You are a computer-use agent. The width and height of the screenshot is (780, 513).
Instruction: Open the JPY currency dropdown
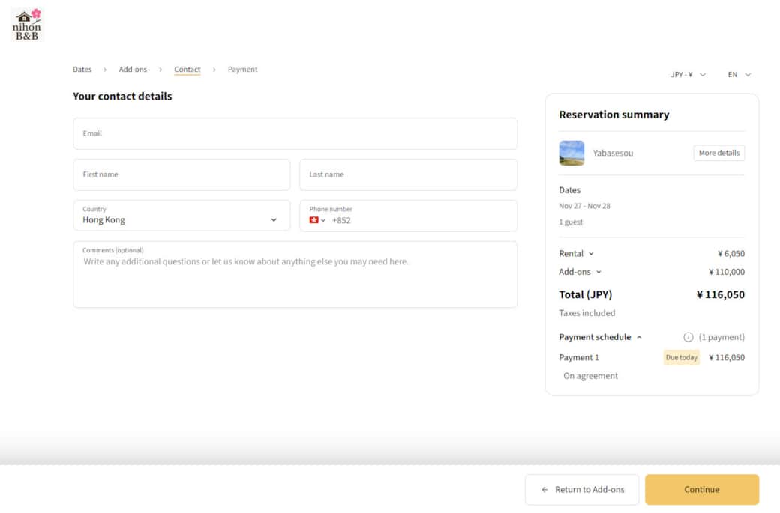688,75
